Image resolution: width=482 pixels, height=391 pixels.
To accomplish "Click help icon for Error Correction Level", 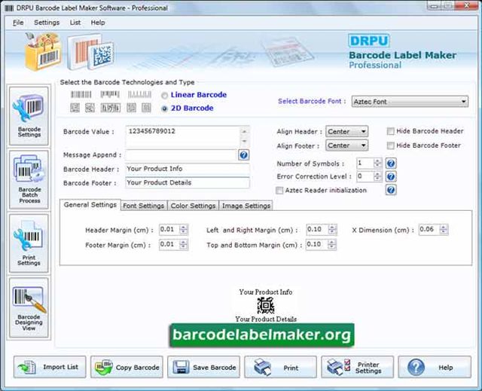I will 391,176.
